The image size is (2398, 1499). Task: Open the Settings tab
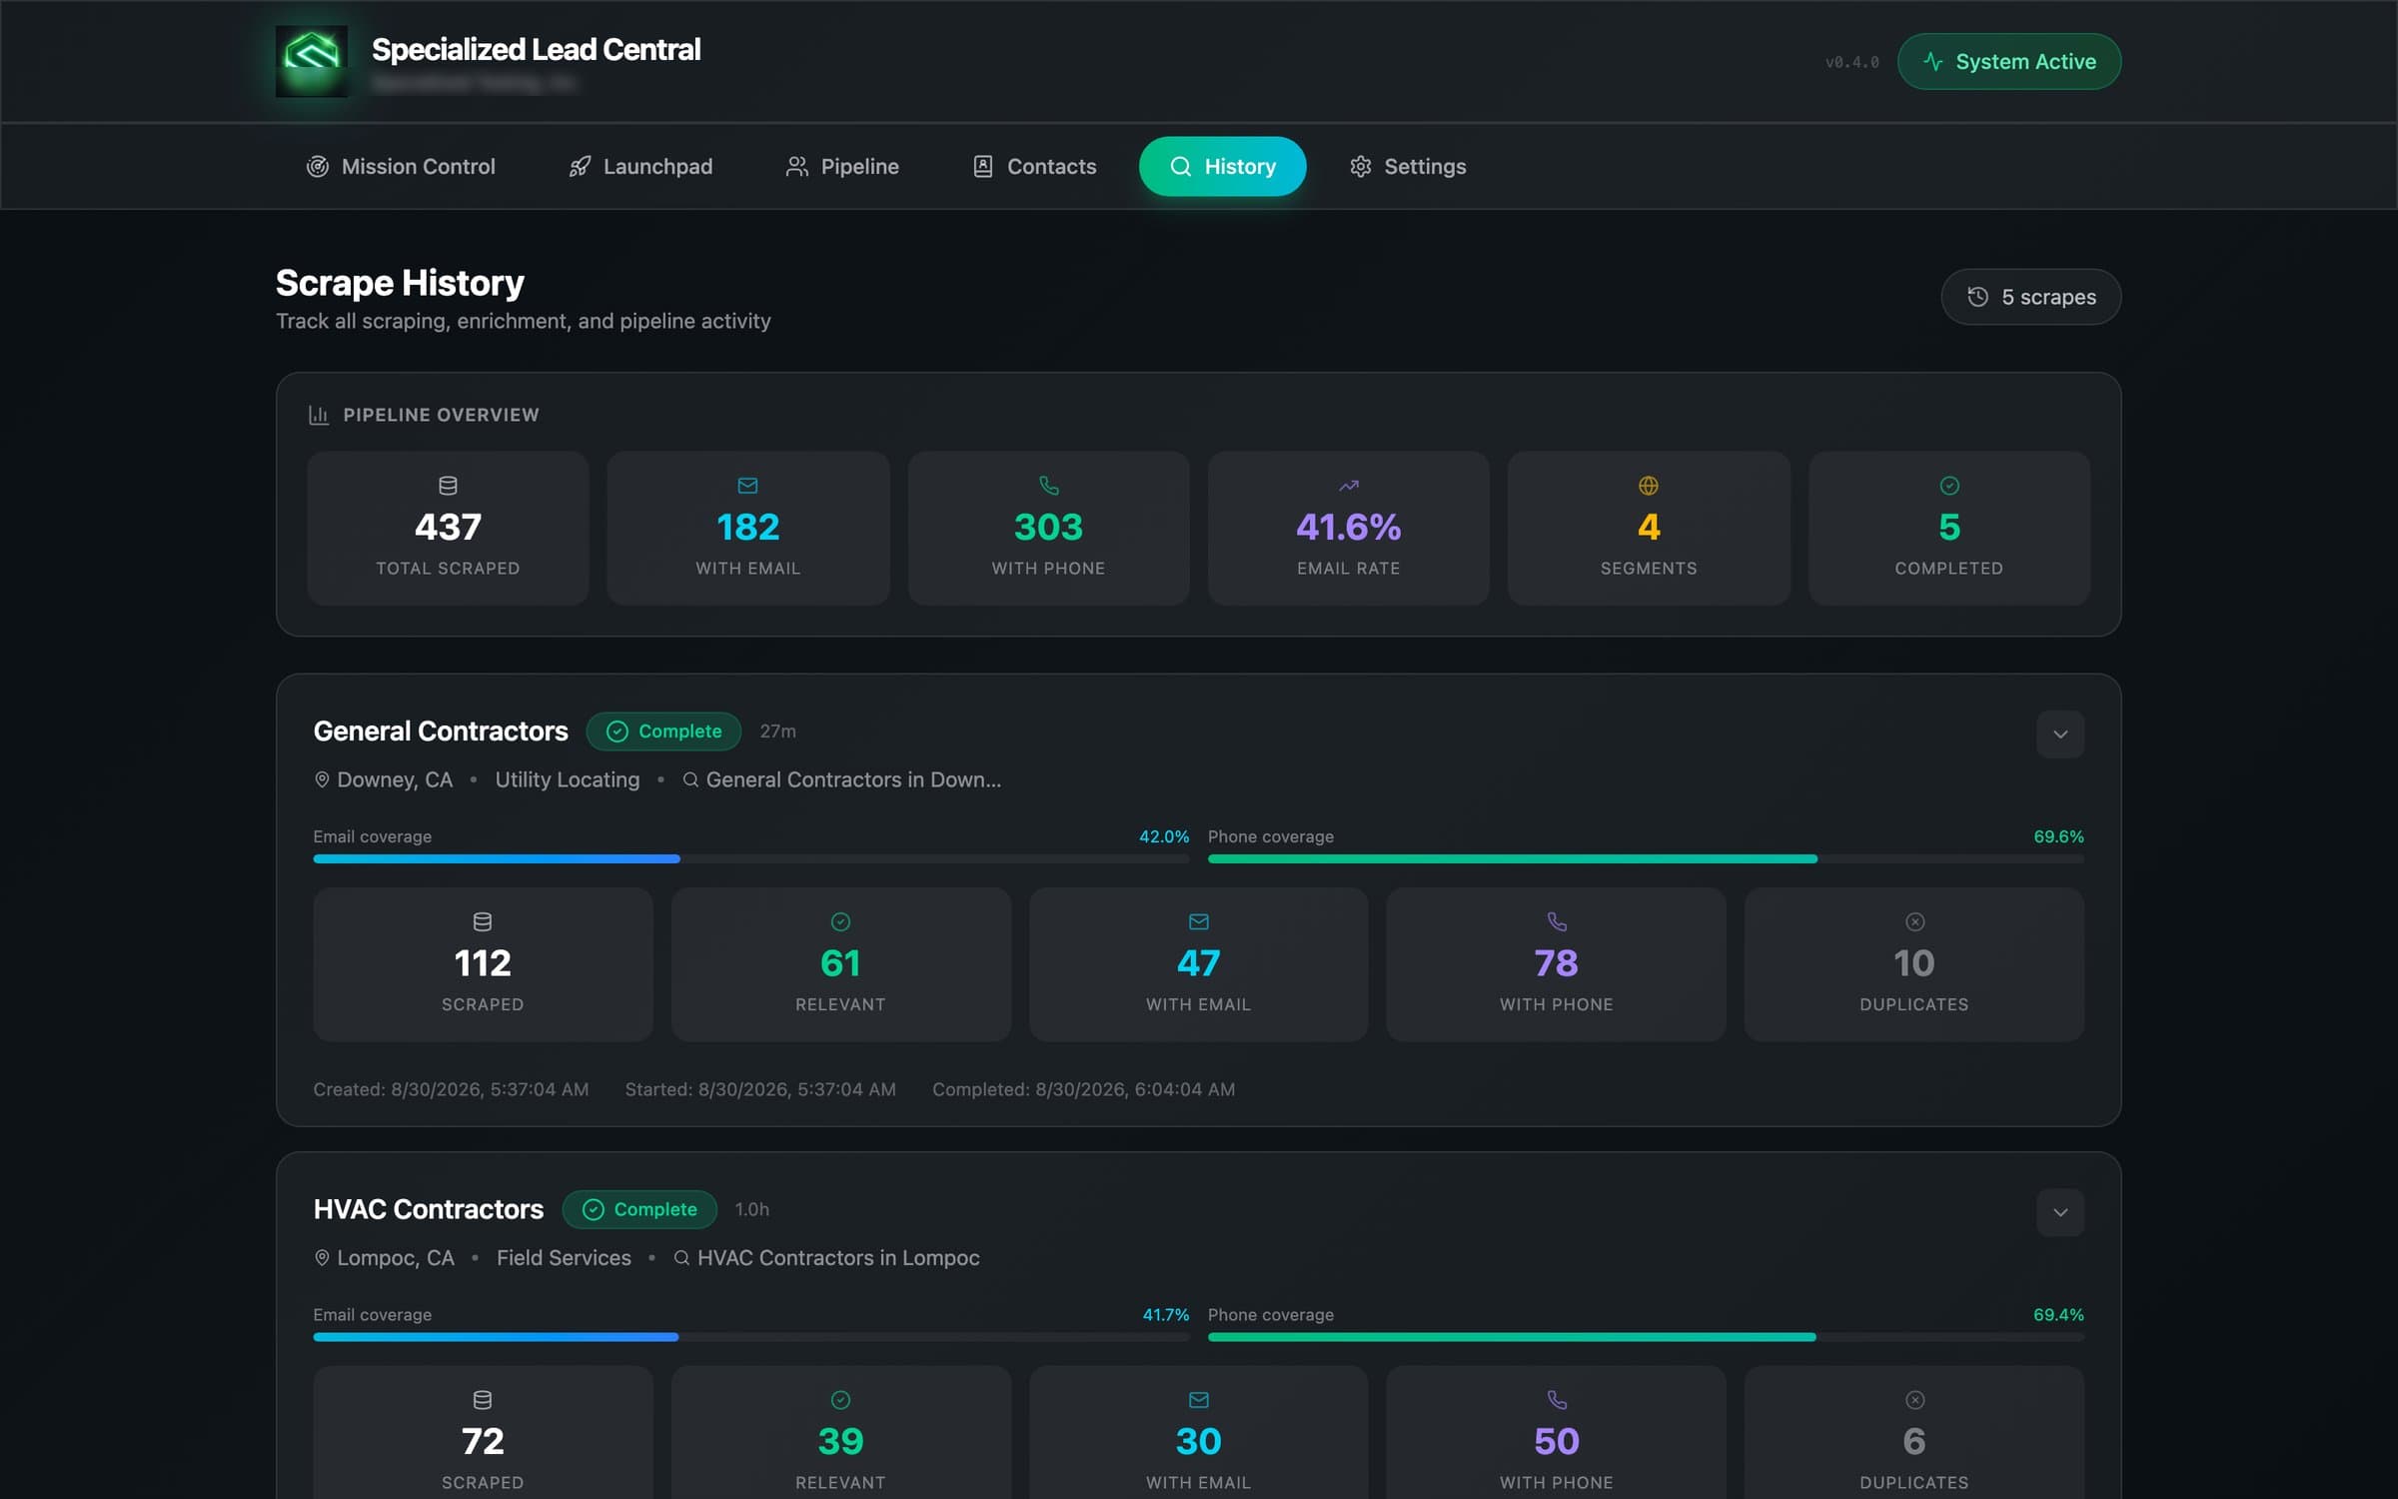1408,167
